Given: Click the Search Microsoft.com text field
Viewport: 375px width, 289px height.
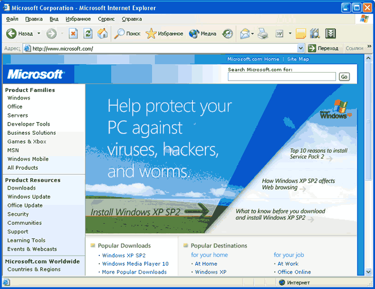Looking at the screenshot, I should 282,77.
